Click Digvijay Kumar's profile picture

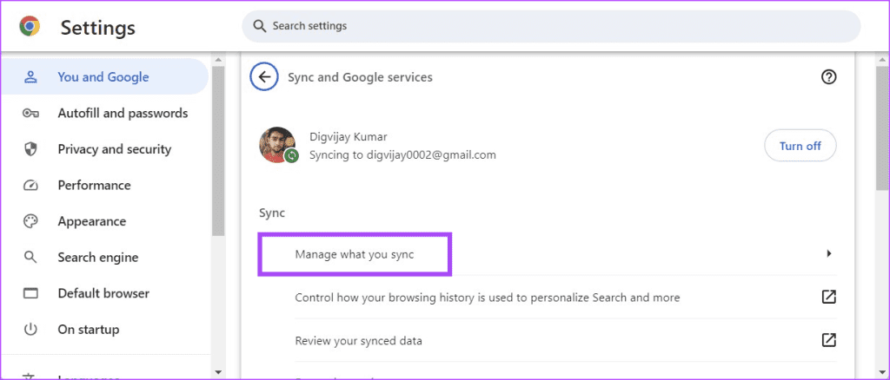[x=277, y=145]
